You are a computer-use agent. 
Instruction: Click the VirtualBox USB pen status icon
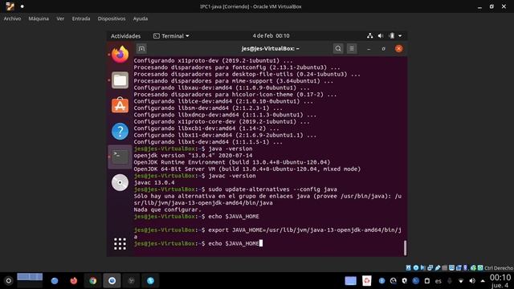(x=437, y=267)
